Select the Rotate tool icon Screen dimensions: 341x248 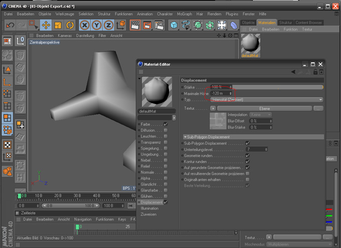(70, 25)
